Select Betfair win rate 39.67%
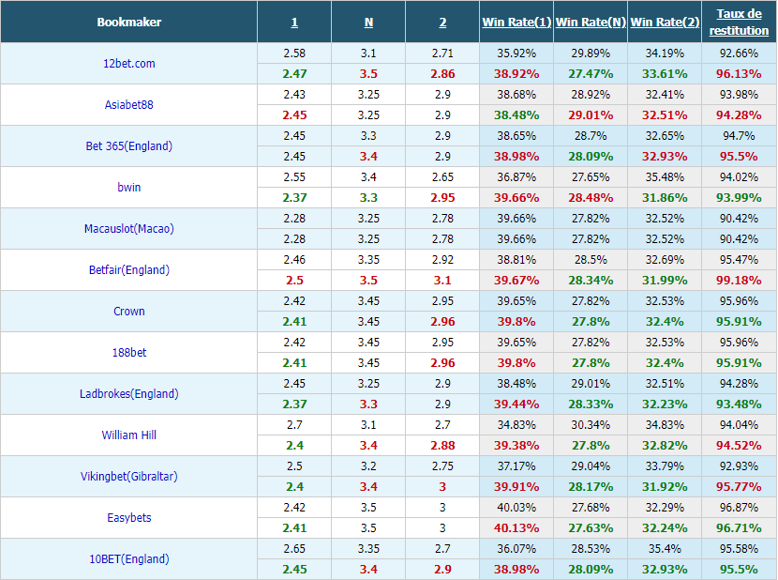778x580 pixels. pos(516,281)
